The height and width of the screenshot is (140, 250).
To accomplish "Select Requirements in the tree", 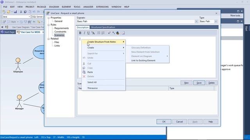I will 62,28.
